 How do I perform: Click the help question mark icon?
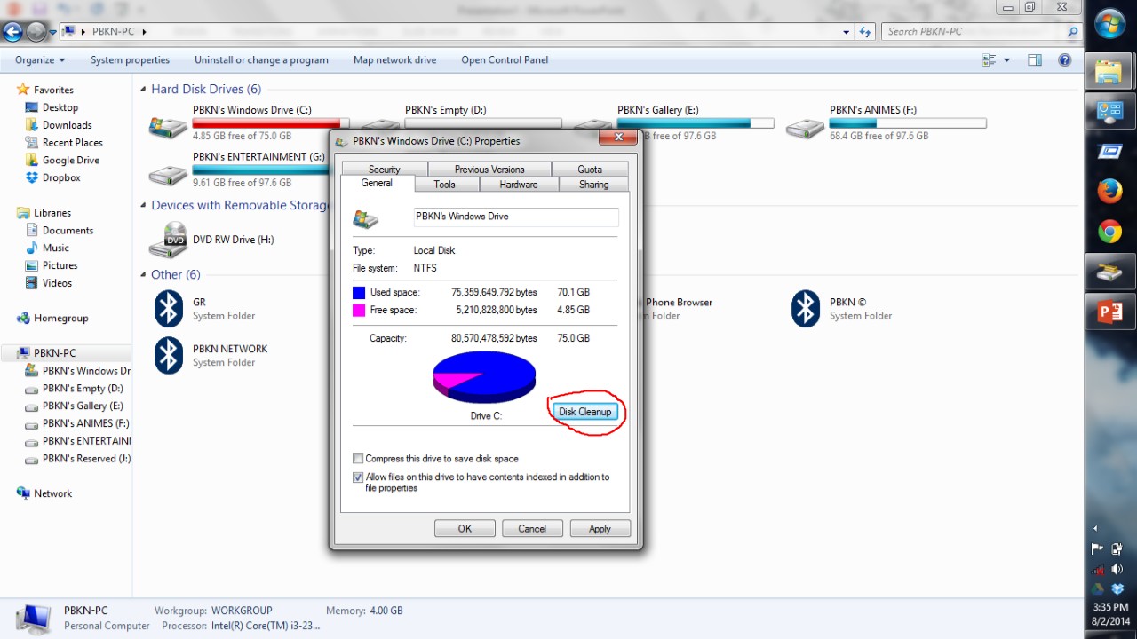pos(1064,60)
